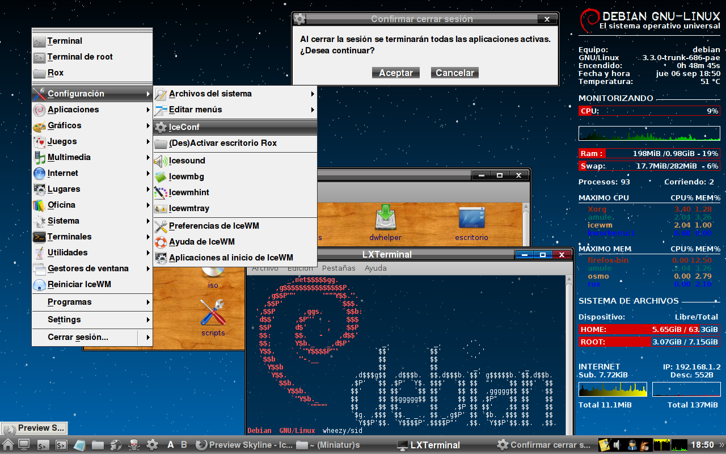The width and height of the screenshot is (726, 454).
Task: Open the Programas submenu
Action: click(x=92, y=302)
